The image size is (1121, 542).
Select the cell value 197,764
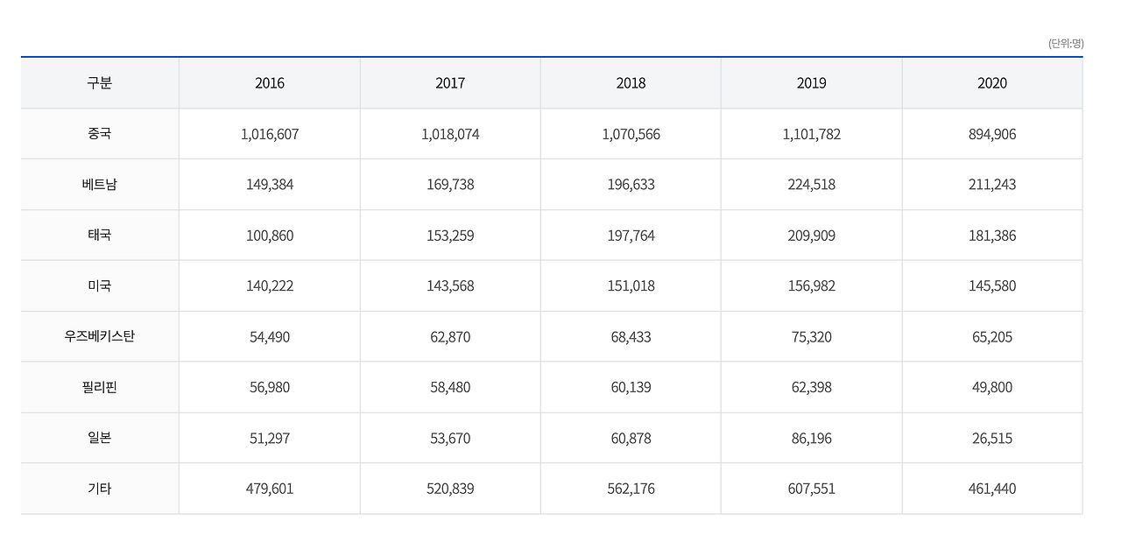pyautogui.click(x=631, y=236)
